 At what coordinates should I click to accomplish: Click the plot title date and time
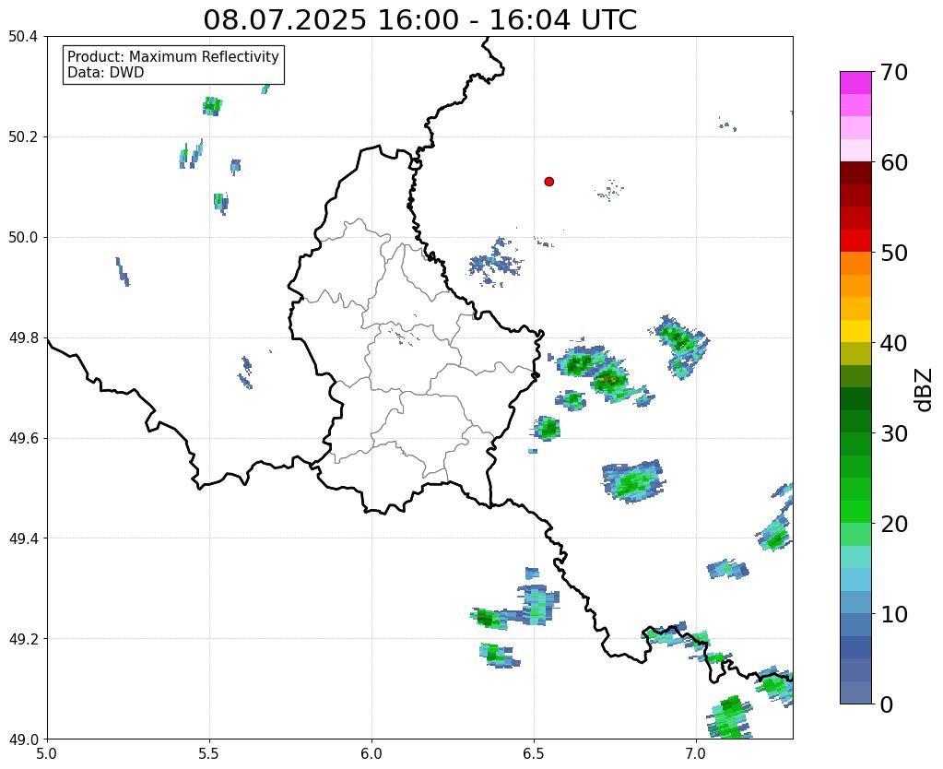pos(419,20)
